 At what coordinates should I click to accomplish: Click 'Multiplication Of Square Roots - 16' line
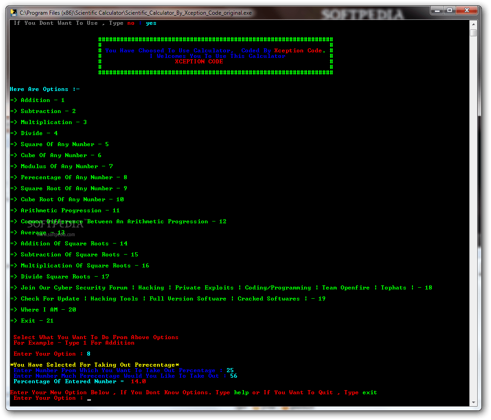79,266
